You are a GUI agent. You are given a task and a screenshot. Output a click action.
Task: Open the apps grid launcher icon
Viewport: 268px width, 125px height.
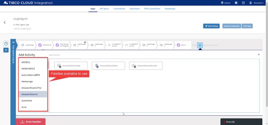pyautogui.click(x=244, y=3)
